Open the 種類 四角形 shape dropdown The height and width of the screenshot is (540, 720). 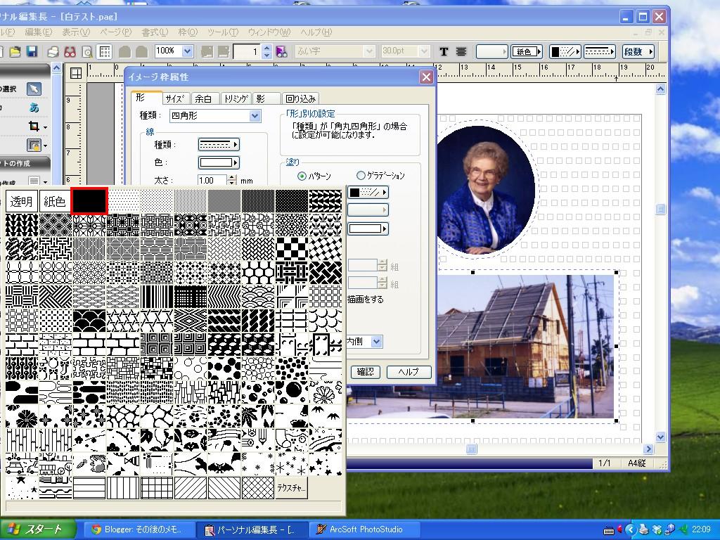pos(255,116)
